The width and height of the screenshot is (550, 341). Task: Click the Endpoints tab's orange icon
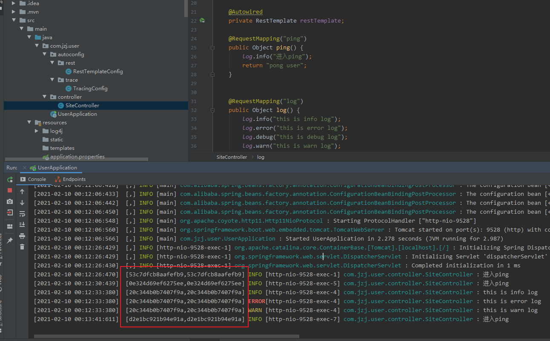(58, 179)
